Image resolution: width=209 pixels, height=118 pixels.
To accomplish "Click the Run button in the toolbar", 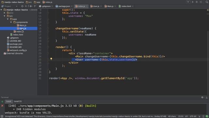I will click(x=193, y=2).
